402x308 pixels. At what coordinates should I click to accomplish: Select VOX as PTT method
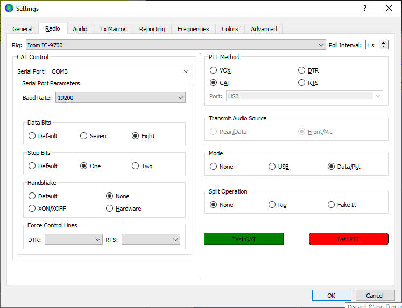pyautogui.click(x=214, y=70)
